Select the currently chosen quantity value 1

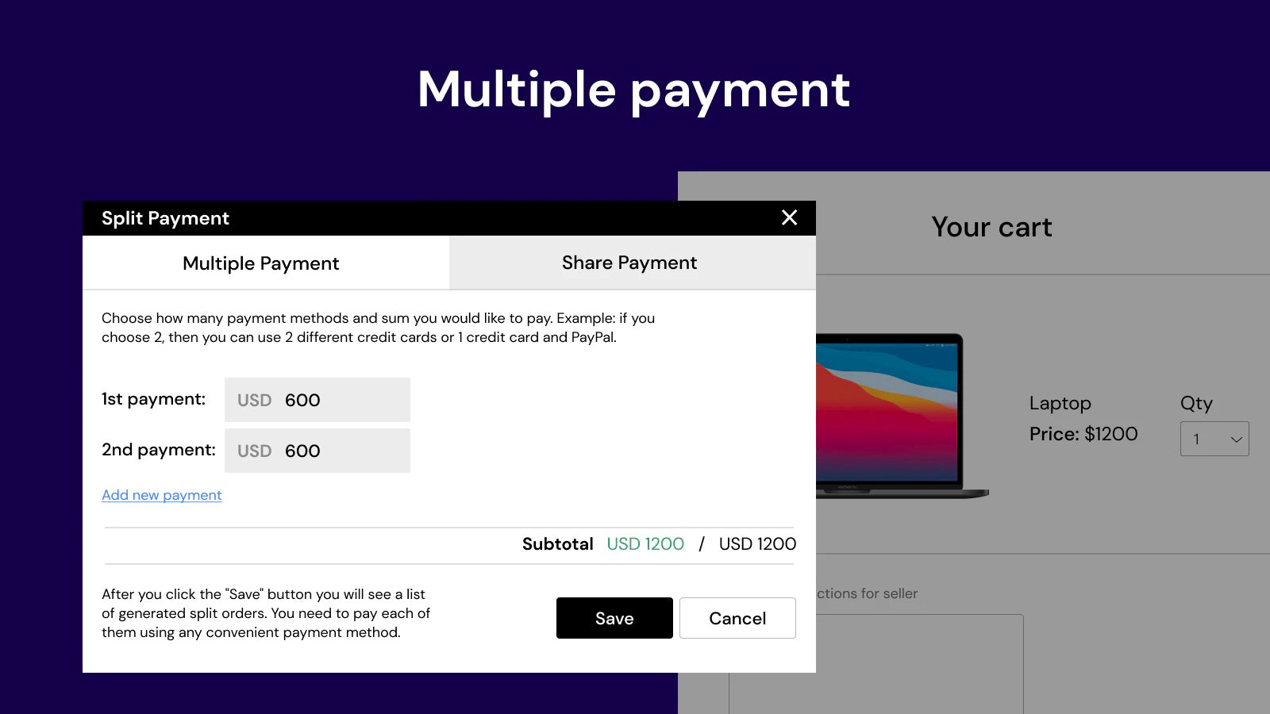click(1199, 438)
